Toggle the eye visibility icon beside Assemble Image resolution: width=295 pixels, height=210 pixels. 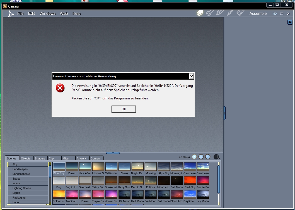pos(275,14)
